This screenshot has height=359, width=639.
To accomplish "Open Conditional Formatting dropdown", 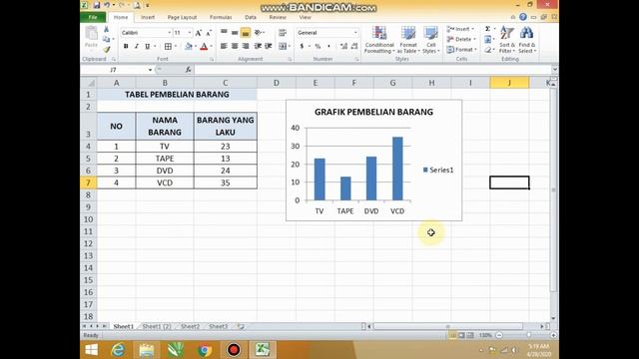I will tap(379, 40).
